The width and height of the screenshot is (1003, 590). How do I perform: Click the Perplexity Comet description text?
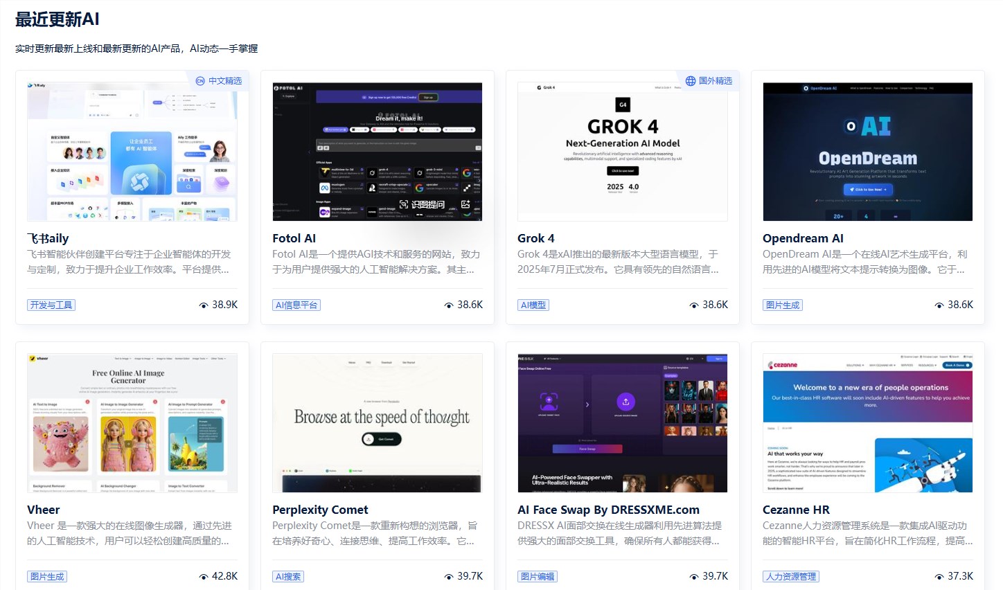click(x=375, y=533)
